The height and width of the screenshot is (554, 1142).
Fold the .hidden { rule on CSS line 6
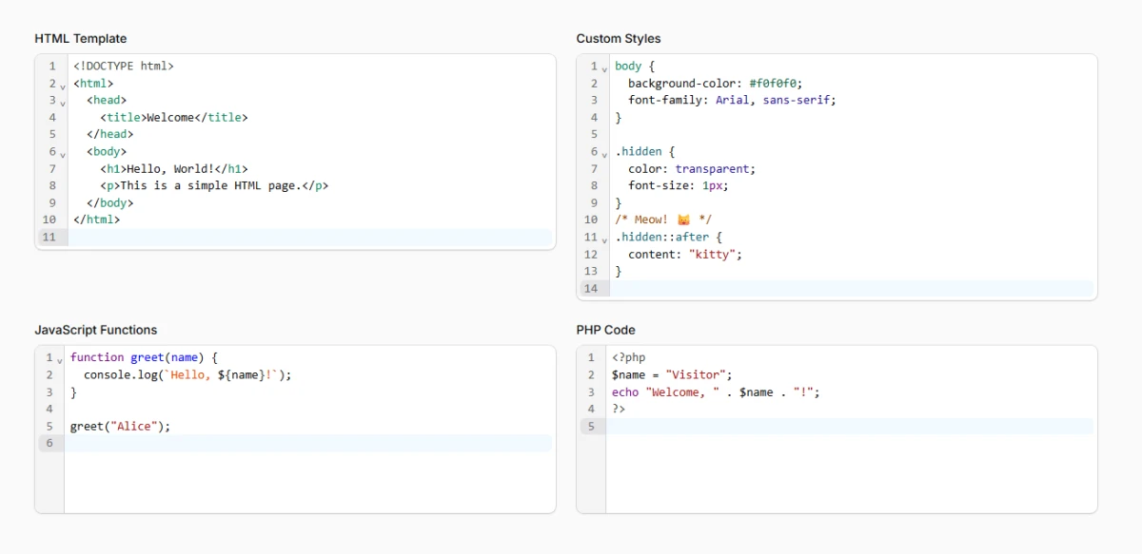click(x=604, y=154)
